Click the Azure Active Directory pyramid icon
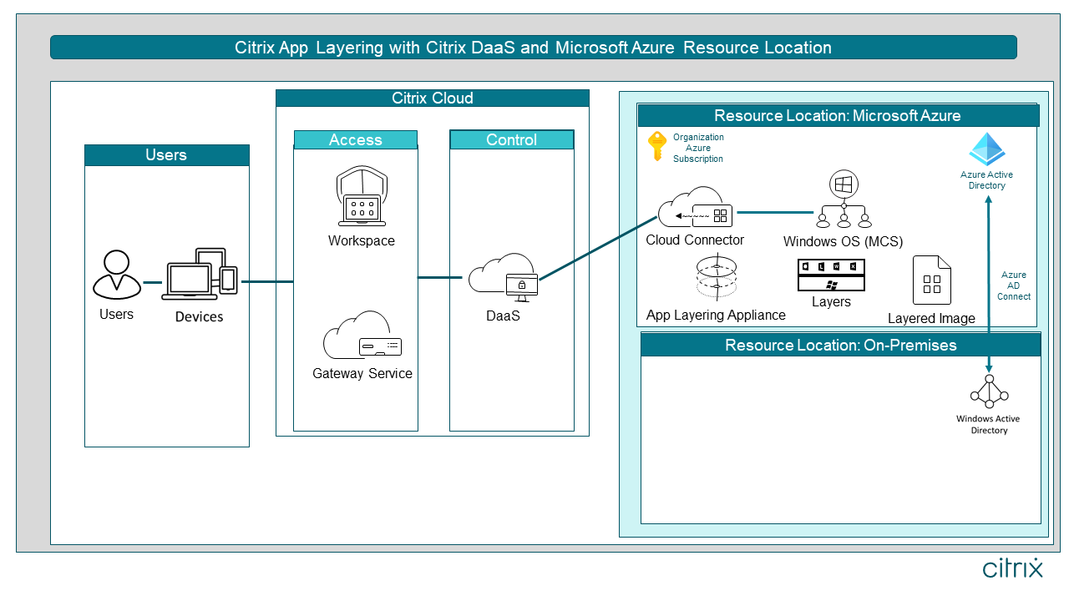This screenshot has width=1069, height=601. coord(987,149)
